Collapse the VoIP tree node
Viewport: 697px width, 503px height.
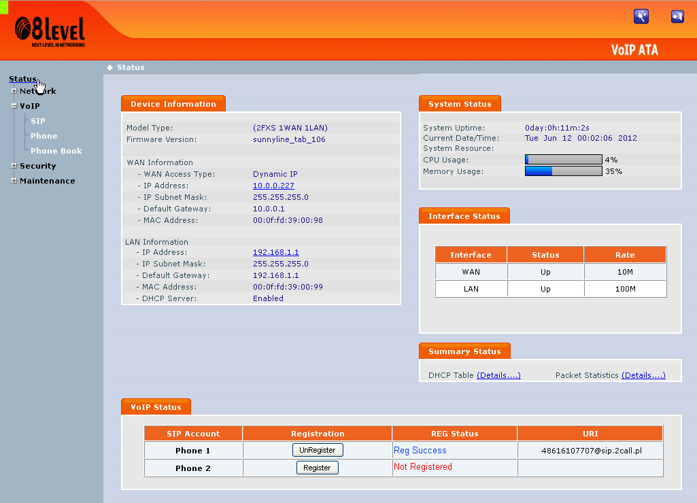[14, 106]
